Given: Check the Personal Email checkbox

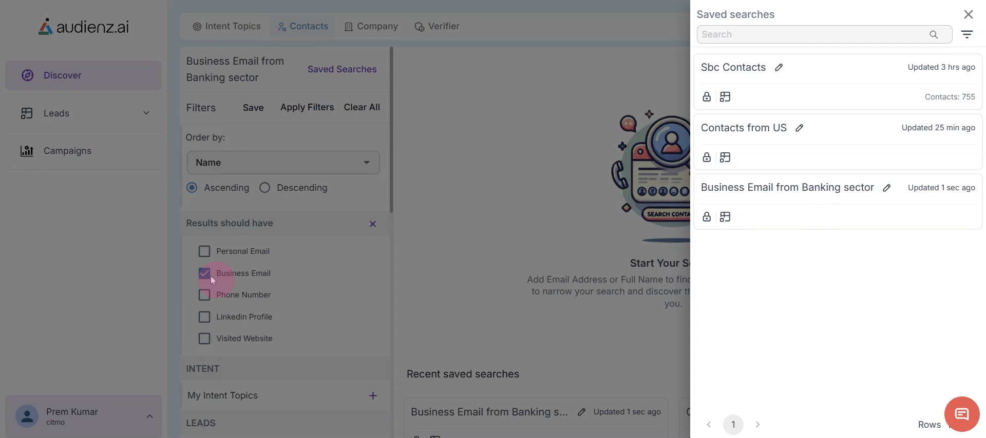Looking at the screenshot, I should (204, 251).
